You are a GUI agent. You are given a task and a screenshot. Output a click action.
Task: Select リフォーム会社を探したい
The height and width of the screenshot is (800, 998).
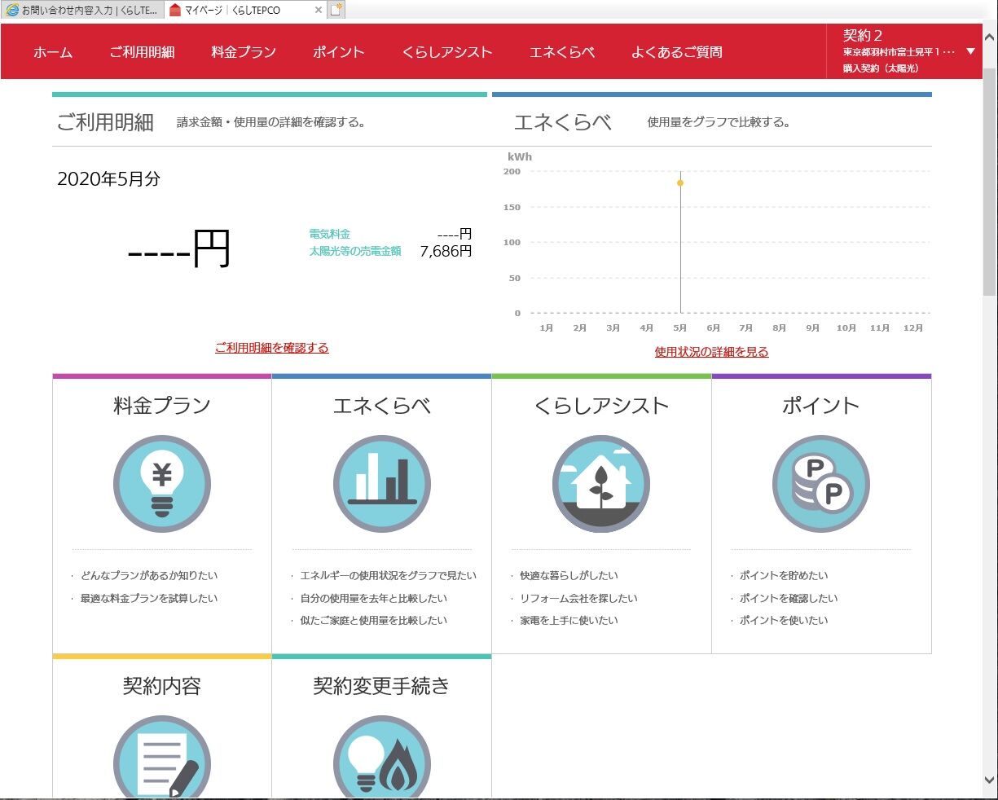click(578, 598)
